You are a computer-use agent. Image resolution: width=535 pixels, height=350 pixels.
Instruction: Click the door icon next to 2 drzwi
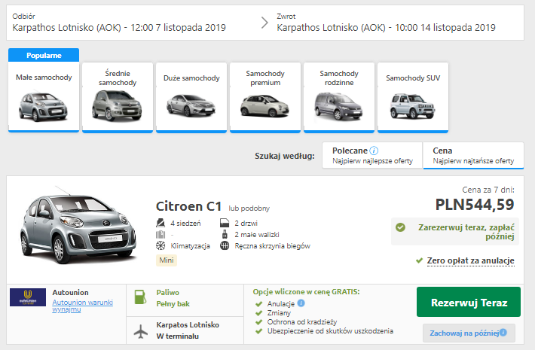click(225, 223)
